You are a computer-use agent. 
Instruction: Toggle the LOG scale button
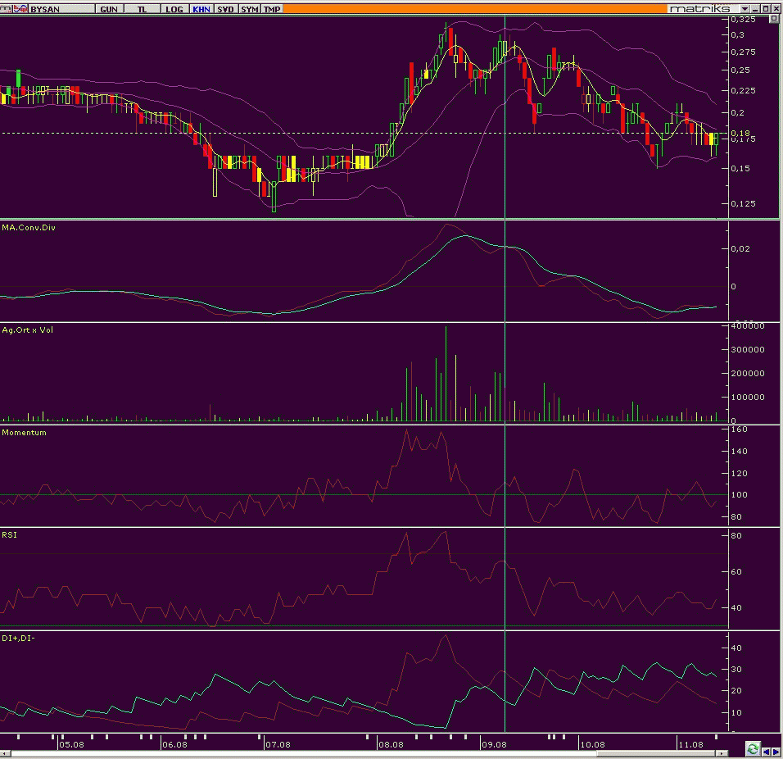[x=174, y=9]
